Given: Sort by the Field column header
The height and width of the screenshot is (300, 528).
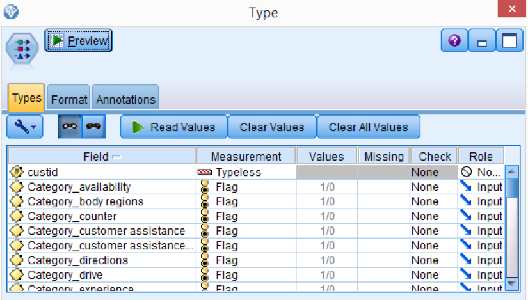Looking at the screenshot, I should click(x=102, y=156).
